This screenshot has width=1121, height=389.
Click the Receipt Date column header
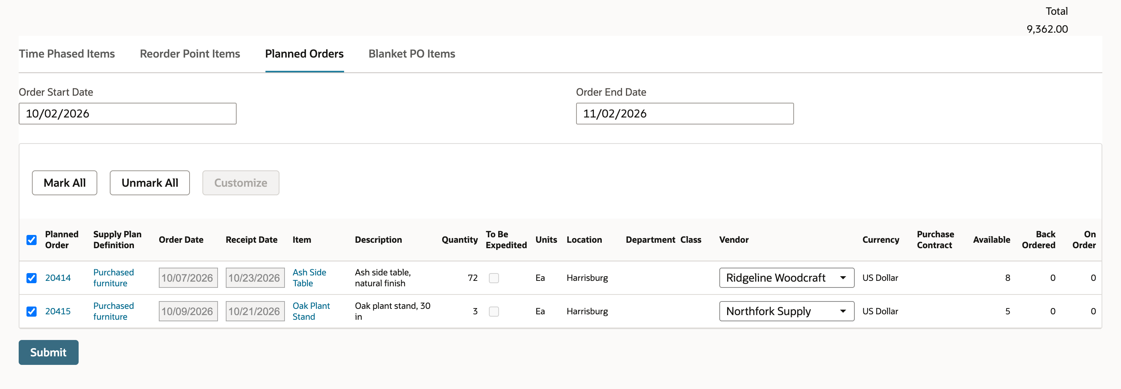(251, 240)
